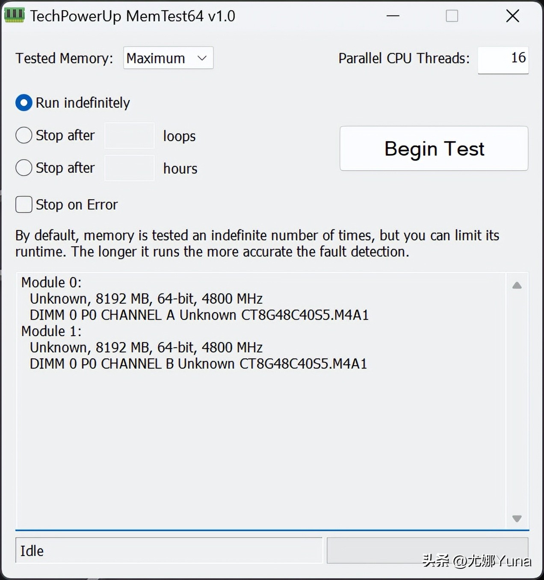Minimize the MemTest64 window
The width and height of the screenshot is (544, 580).
click(393, 16)
